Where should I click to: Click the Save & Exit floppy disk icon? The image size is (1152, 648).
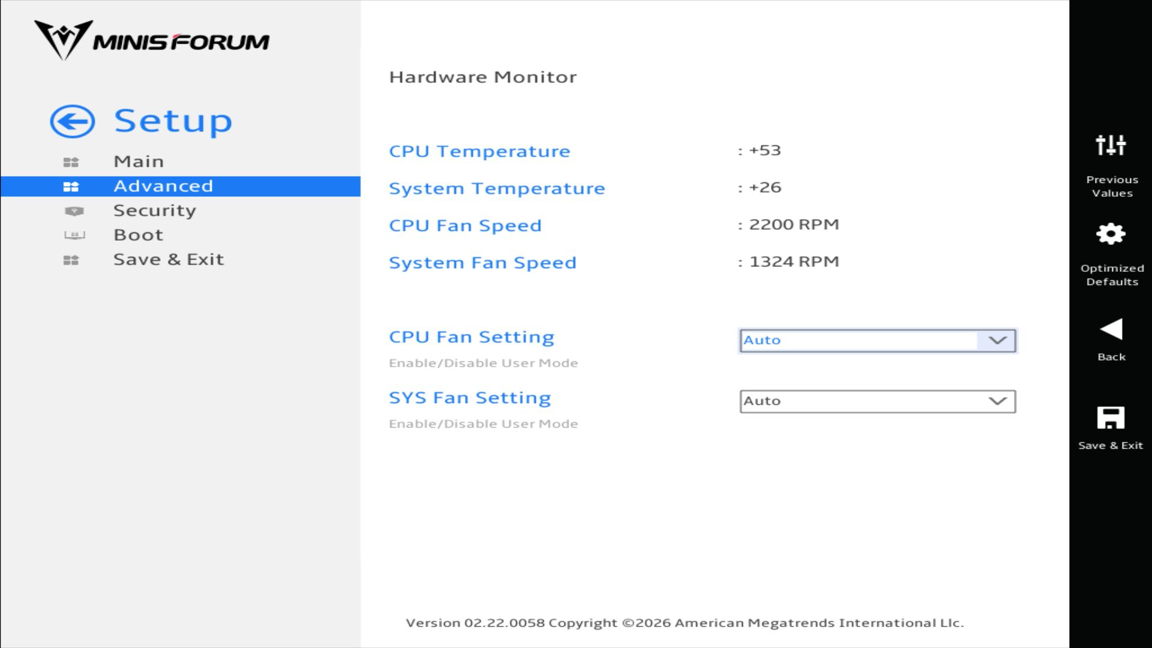point(1111,418)
